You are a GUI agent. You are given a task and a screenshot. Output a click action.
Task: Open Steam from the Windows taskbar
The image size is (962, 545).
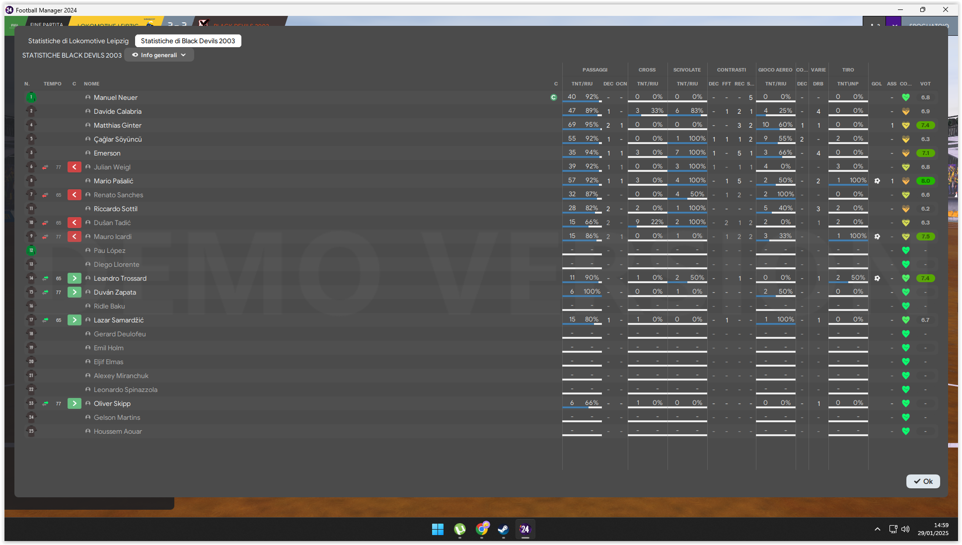[x=503, y=529]
